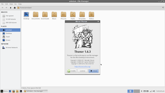Go back using the back arrow
Image resolution: width=165 pixels, height=93 pixels.
[x=2, y=7]
